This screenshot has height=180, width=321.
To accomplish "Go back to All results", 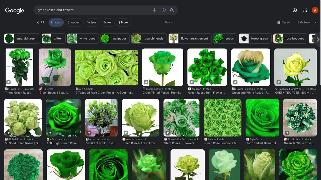I will [40, 22].
